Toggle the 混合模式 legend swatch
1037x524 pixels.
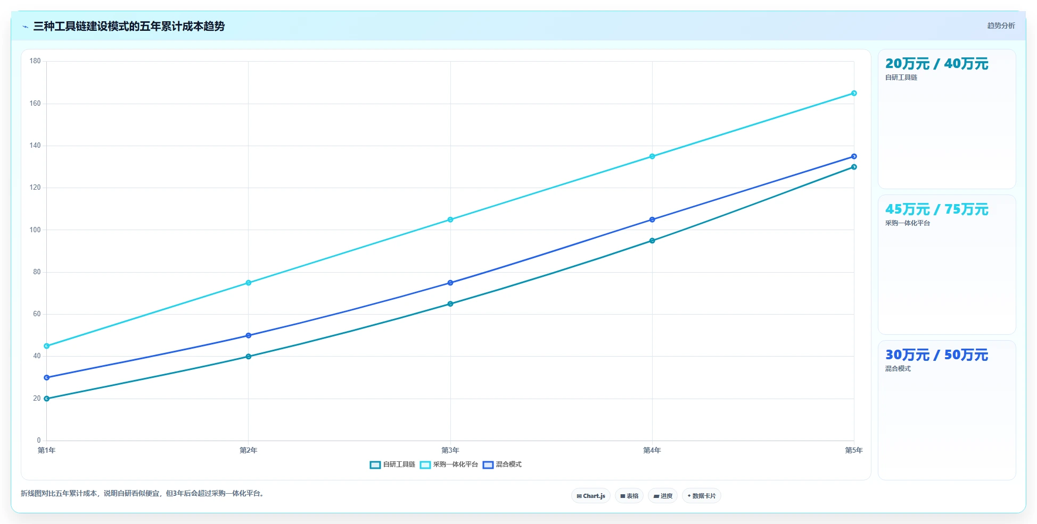[x=488, y=465]
